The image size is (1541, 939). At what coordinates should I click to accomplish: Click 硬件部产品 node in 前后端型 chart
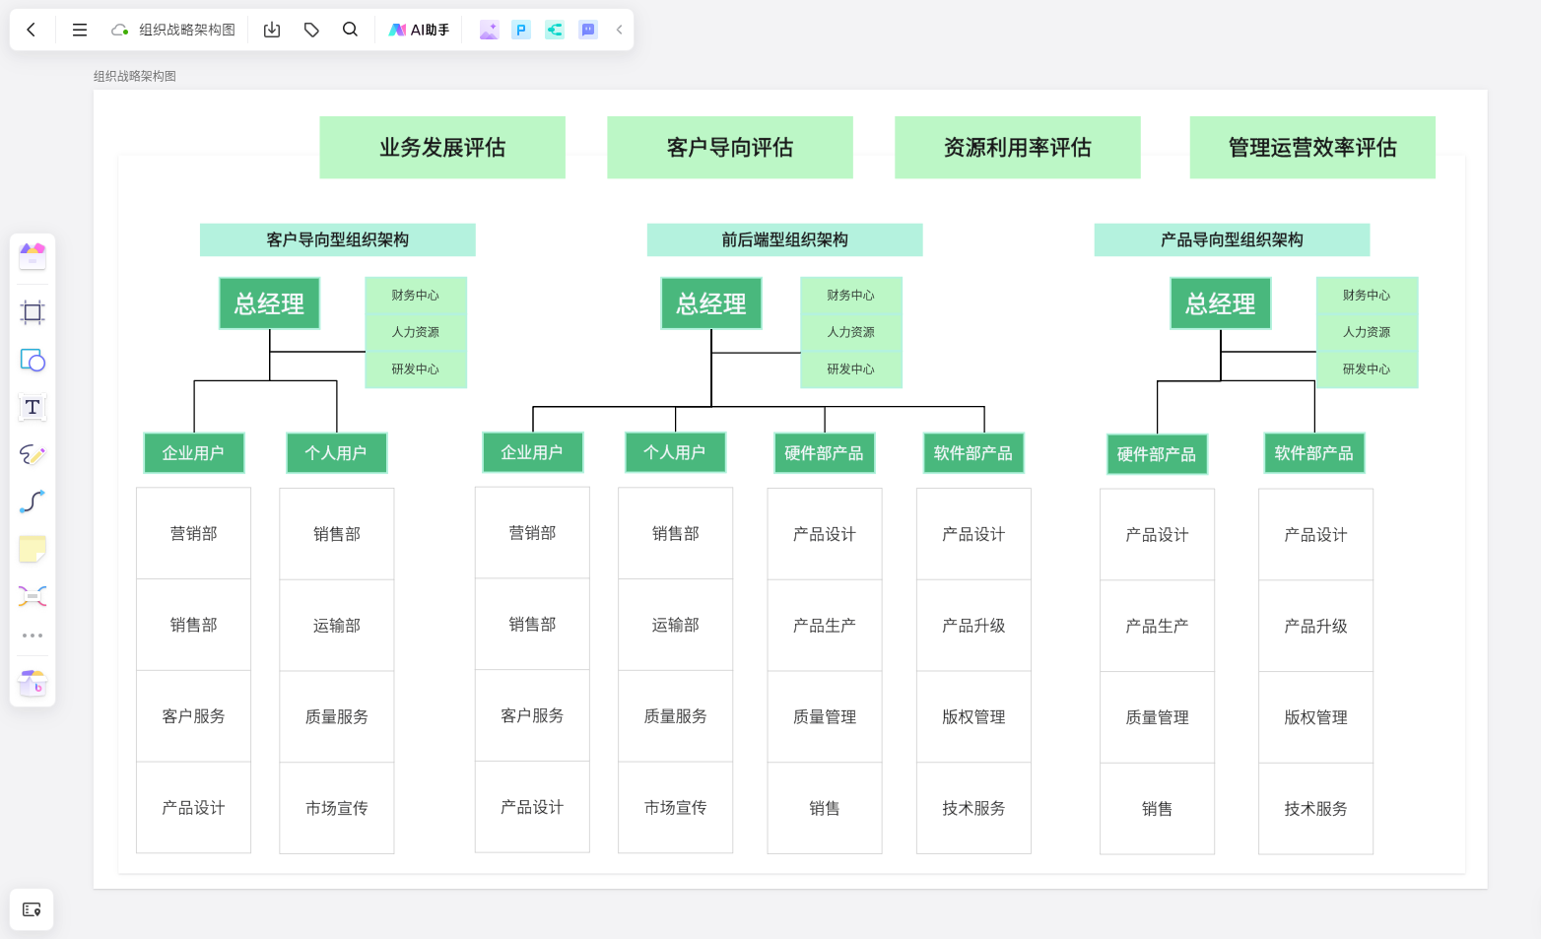825,453
